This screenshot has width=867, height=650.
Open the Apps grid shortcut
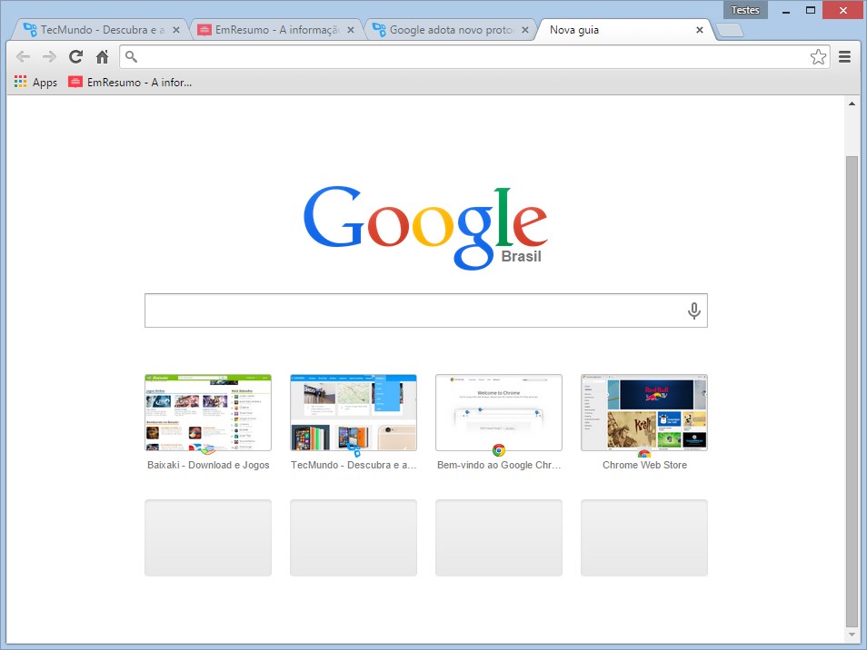(x=35, y=83)
